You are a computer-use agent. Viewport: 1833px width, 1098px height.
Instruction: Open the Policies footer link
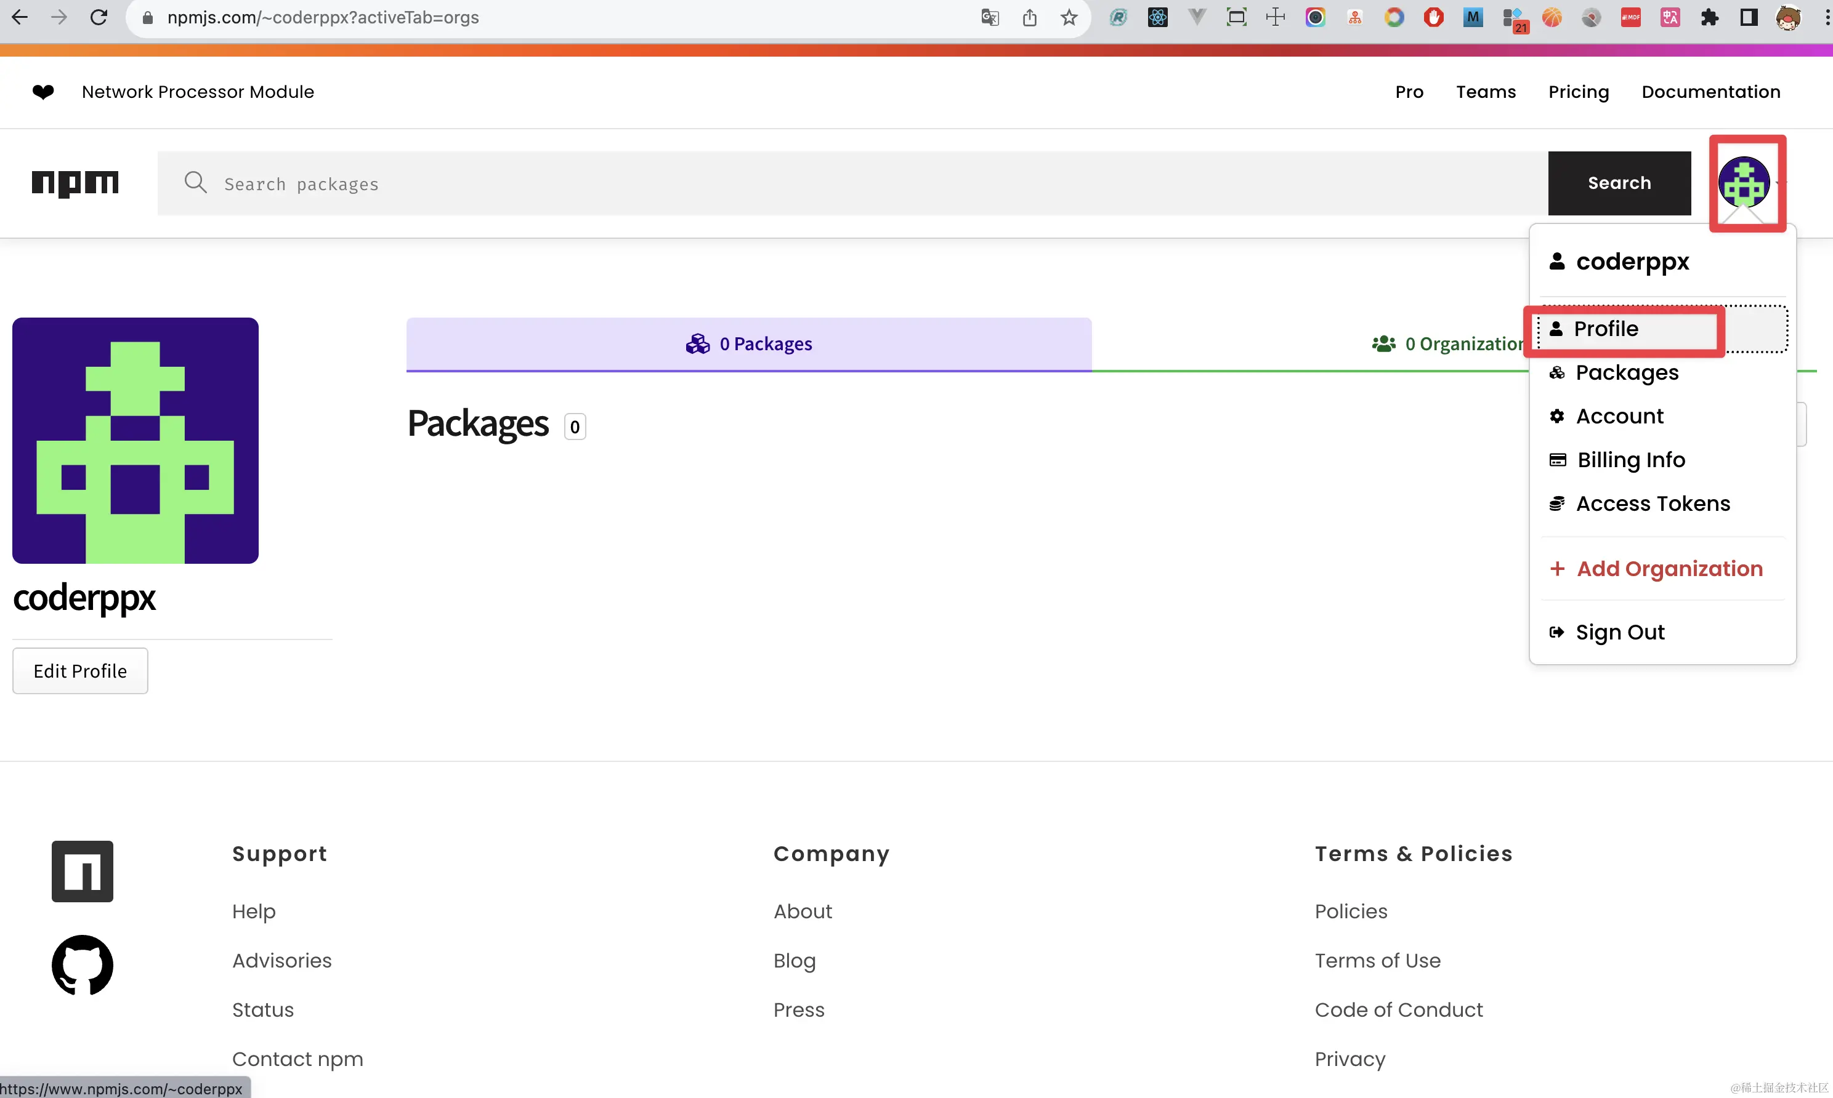click(x=1351, y=912)
